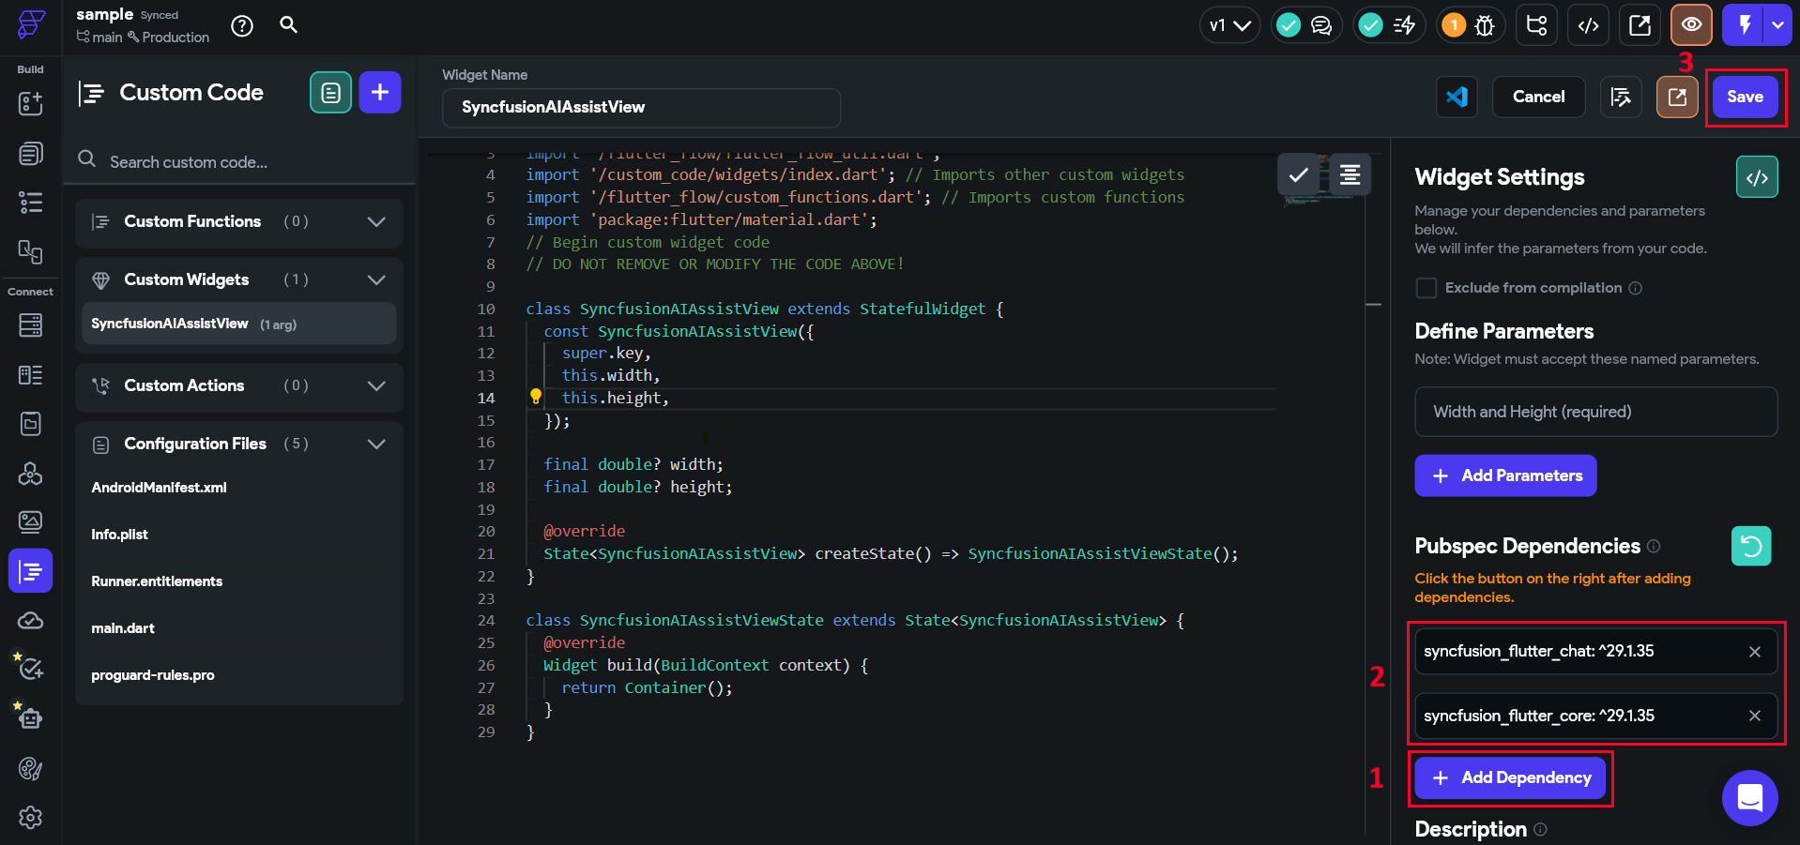Click the developer menu code icon
Image resolution: width=1800 pixels, height=845 pixels.
click(x=1588, y=25)
